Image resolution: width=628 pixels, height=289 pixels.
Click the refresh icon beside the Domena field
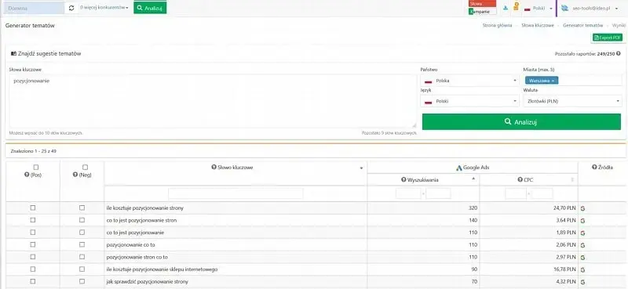(x=71, y=8)
